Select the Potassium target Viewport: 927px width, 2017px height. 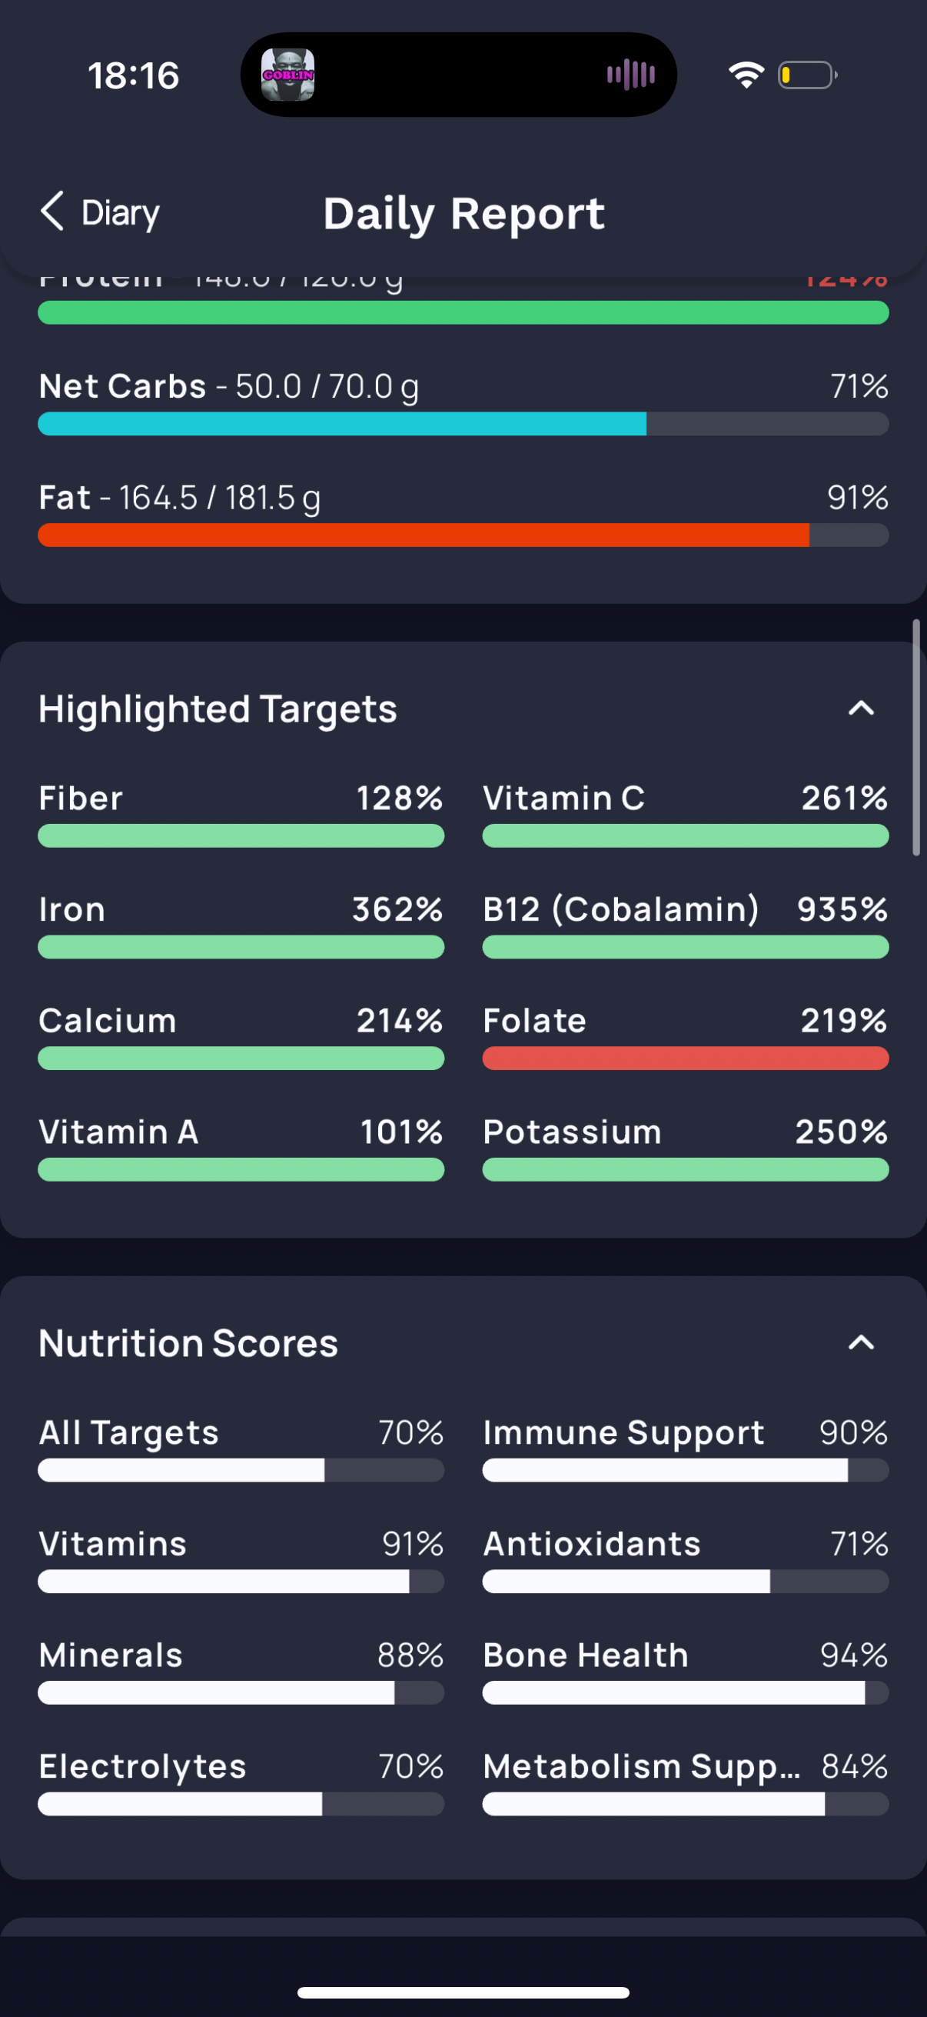[686, 1148]
